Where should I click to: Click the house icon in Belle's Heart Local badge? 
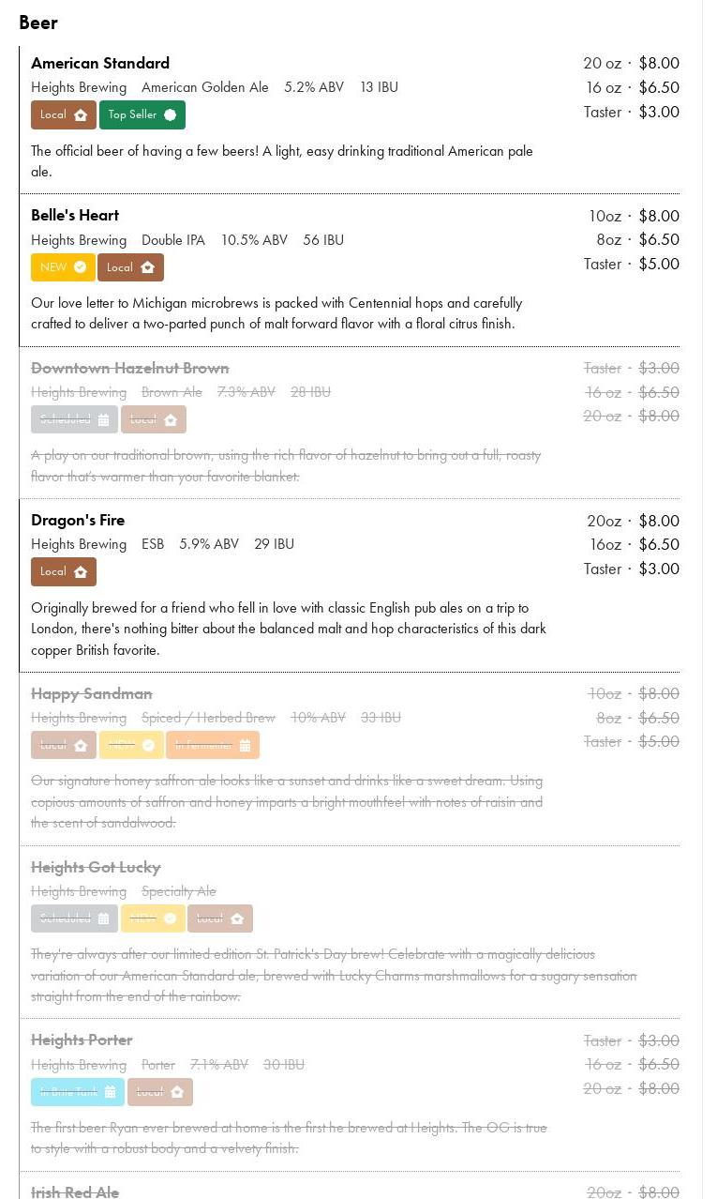coord(147,267)
